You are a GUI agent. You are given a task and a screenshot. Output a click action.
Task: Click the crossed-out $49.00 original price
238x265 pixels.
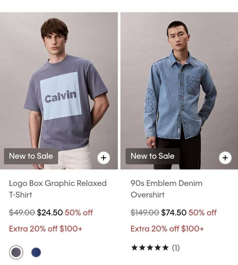pyautogui.click(x=22, y=213)
